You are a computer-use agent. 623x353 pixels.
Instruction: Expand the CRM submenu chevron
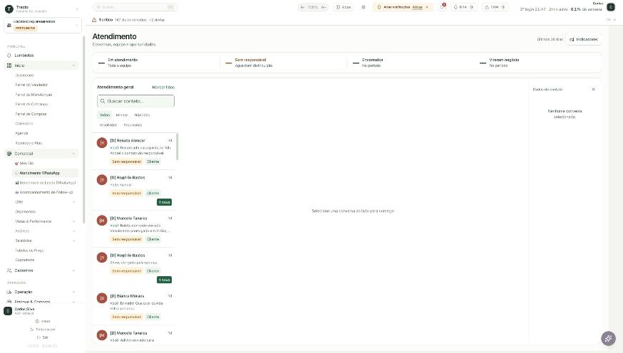(74, 202)
